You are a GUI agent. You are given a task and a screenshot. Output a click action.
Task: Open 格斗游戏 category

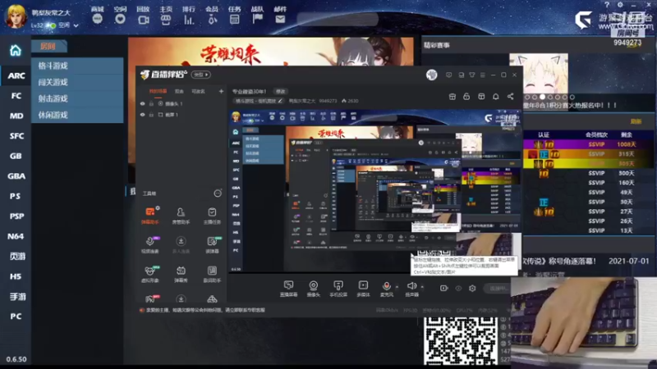(77, 66)
